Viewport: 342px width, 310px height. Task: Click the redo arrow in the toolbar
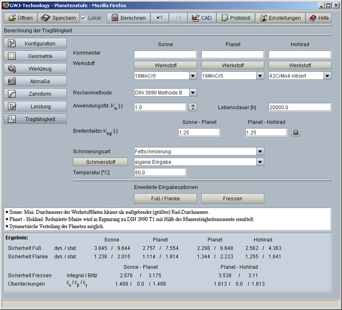(178, 18)
